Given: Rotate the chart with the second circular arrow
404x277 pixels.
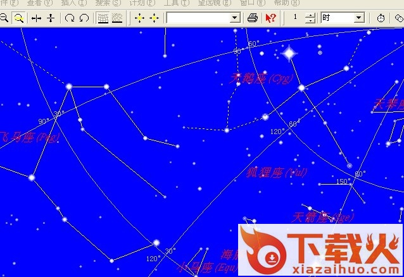Looking at the screenshot, I should coord(84,18).
